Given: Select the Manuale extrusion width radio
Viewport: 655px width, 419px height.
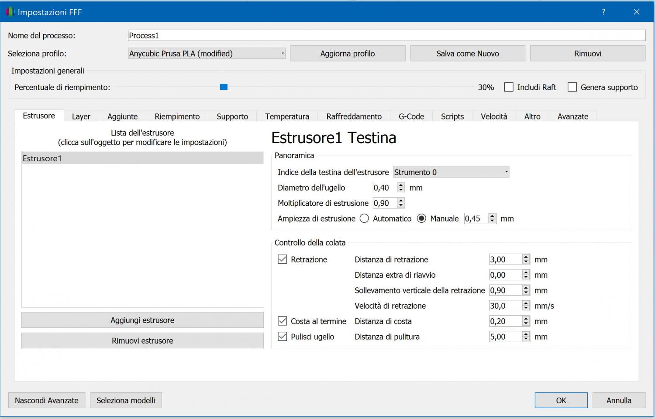Looking at the screenshot, I should pyautogui.click(x=421, y=218).
